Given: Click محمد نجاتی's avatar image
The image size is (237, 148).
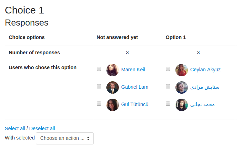Looking at the screenshot, I should pos(181,105).
